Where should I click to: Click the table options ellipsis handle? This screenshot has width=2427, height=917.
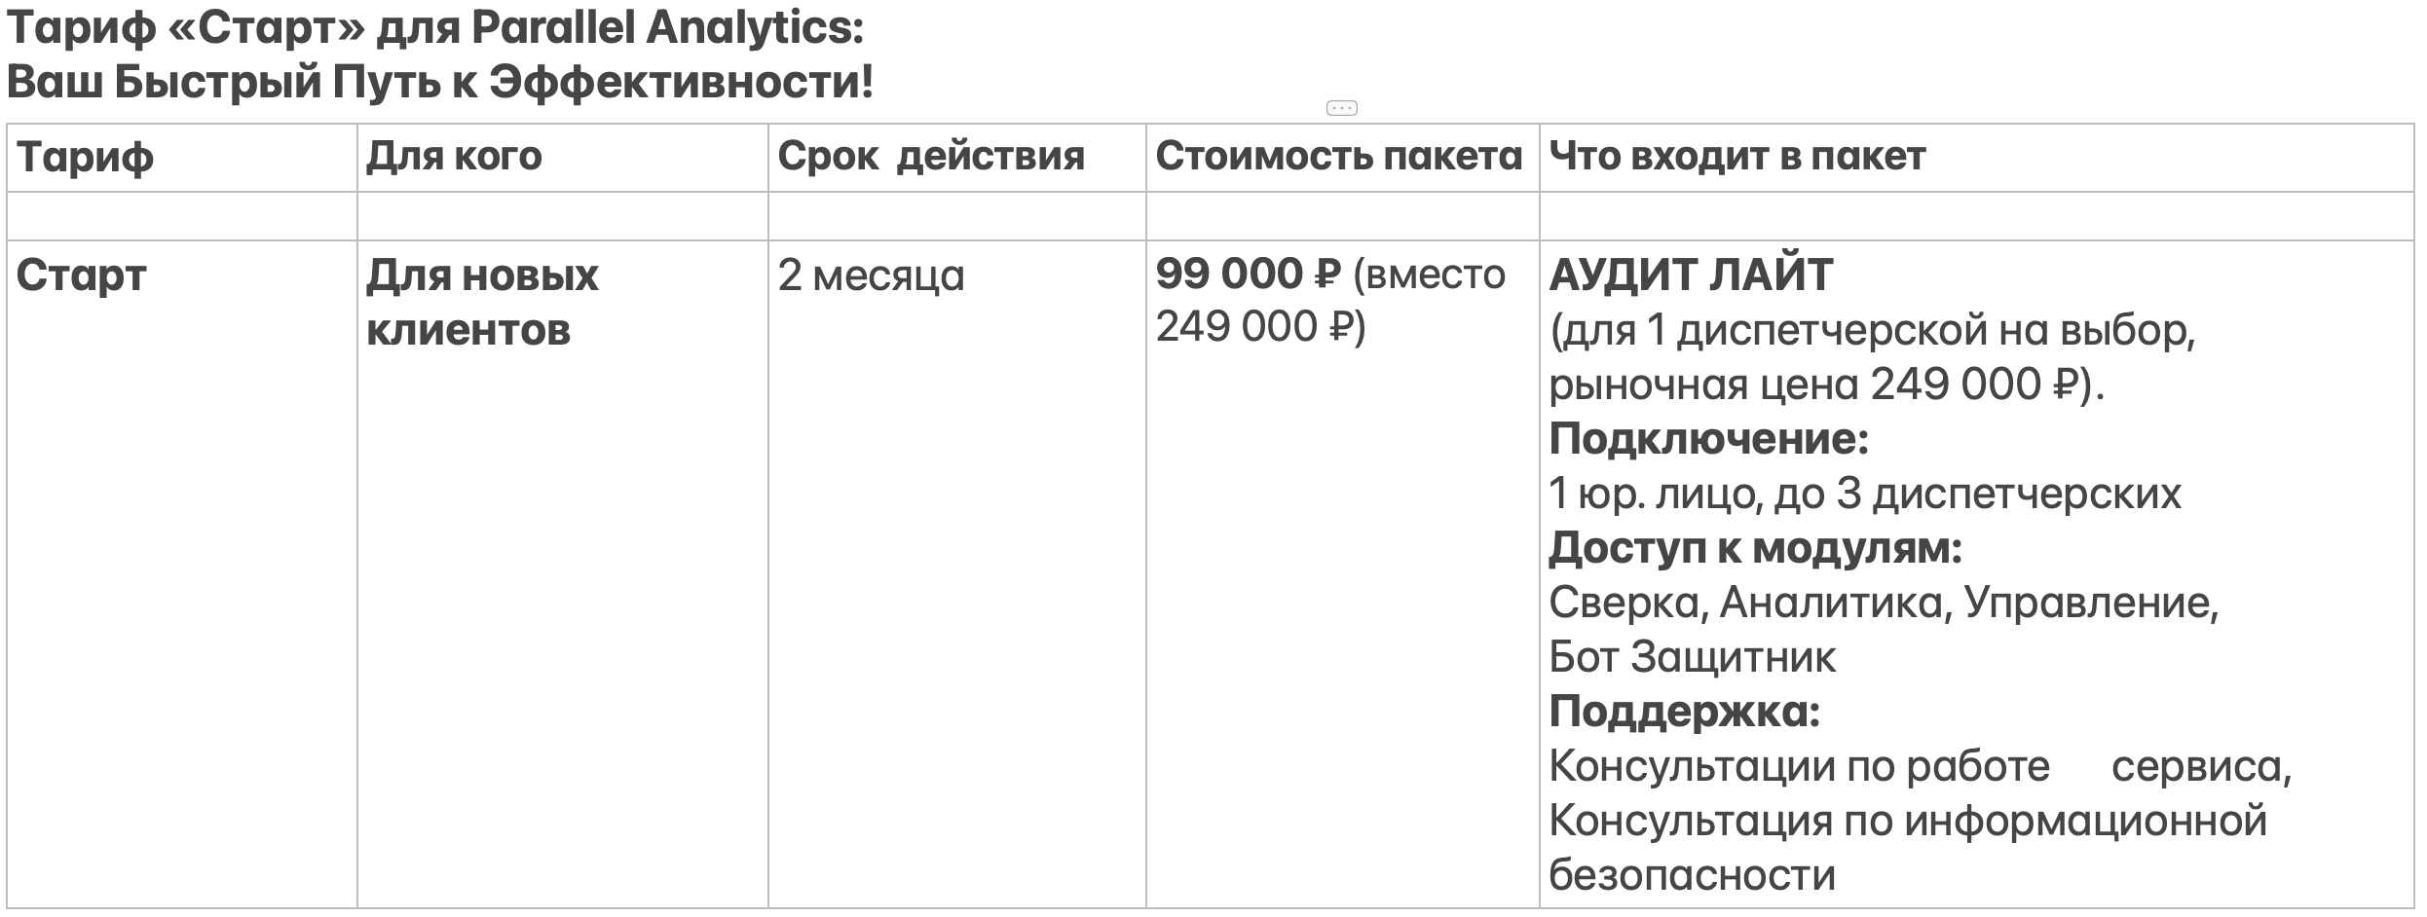click(1342, 108)
